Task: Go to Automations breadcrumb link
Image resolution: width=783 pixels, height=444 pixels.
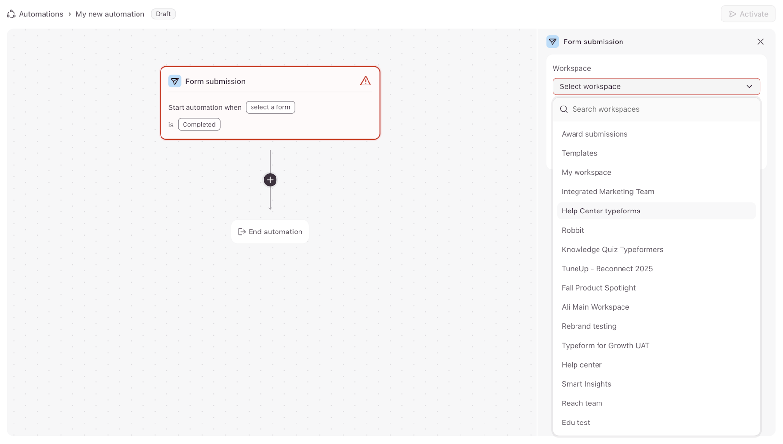Action: click(x=41, y=14)
